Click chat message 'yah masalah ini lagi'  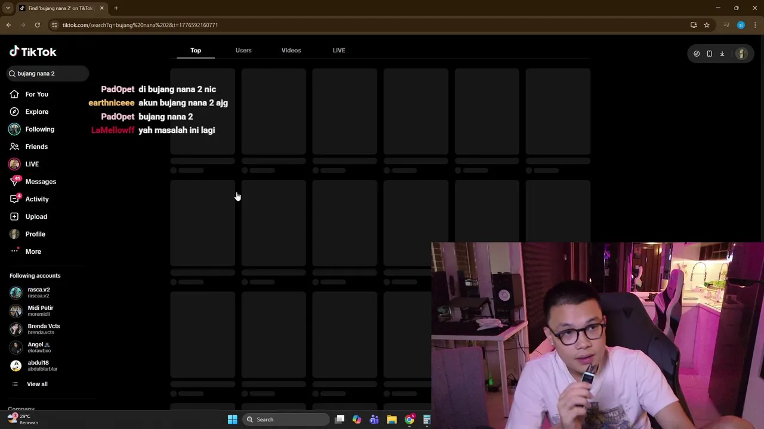pyautogui.click(x=177, y=130)
